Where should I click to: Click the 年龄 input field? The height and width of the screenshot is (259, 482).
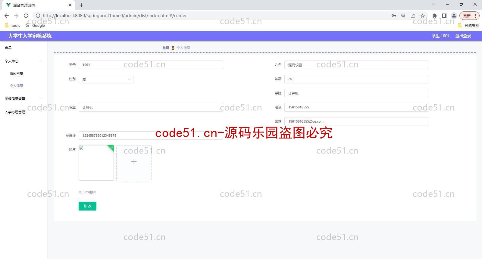click(356, 79)
